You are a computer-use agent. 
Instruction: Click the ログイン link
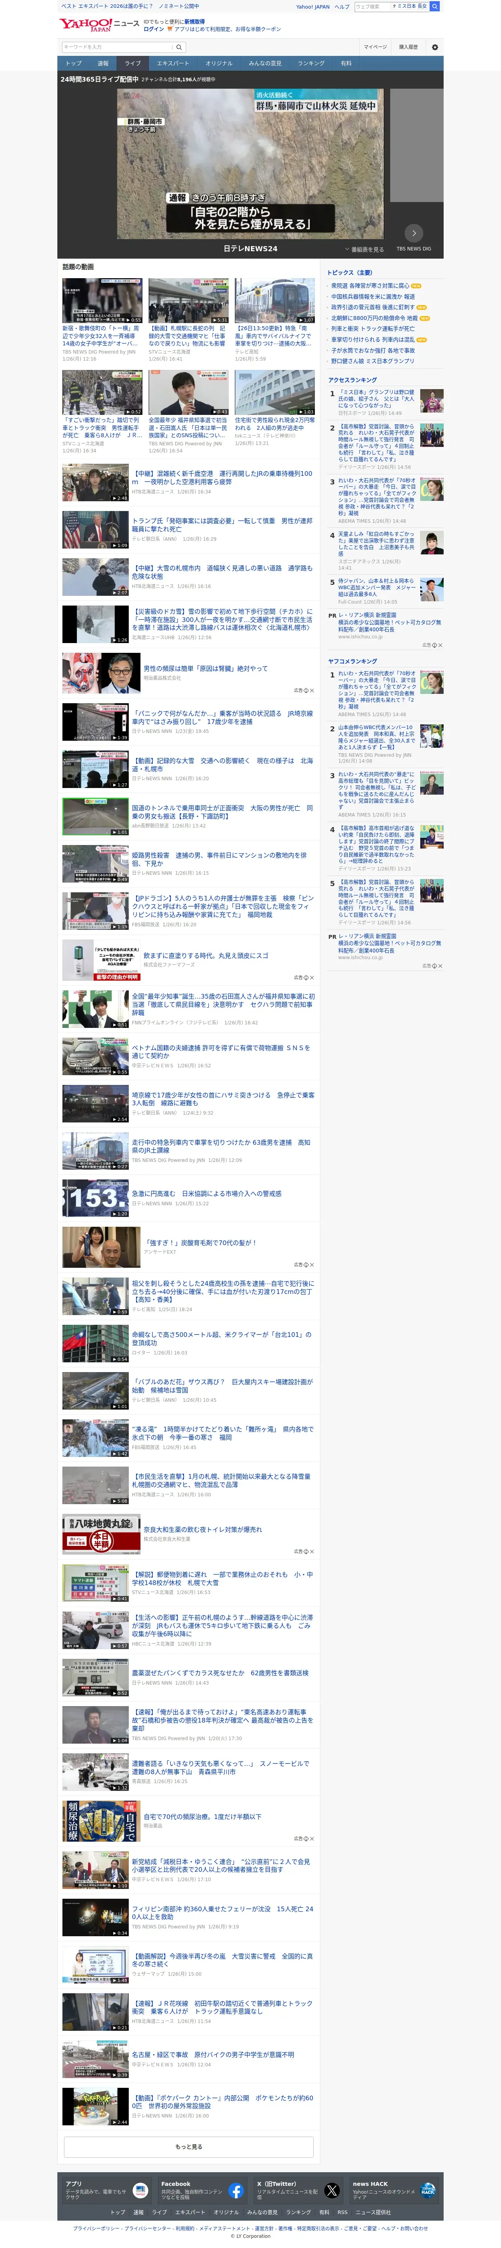[x=153, y=29]
